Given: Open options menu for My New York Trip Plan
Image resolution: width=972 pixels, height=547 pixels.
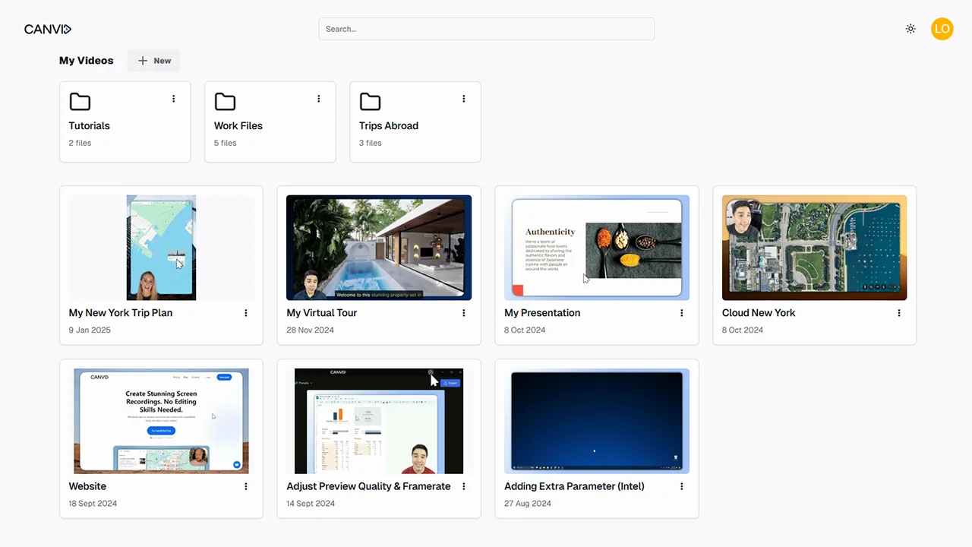Looking at the screenshot, I should coord(245,313).
